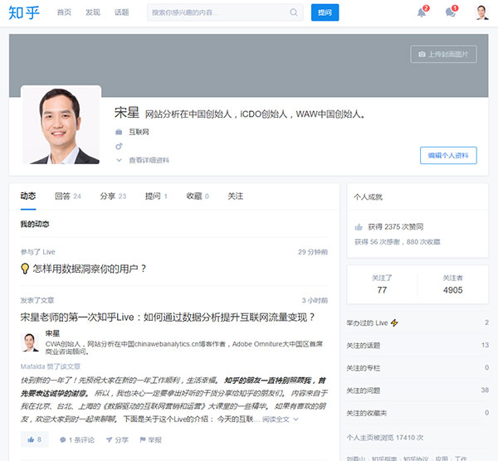The width and height of the screenshot is (498, 461).
Task: Click 编辑个人资料 edit profile button
Action: tap(448, 156)
